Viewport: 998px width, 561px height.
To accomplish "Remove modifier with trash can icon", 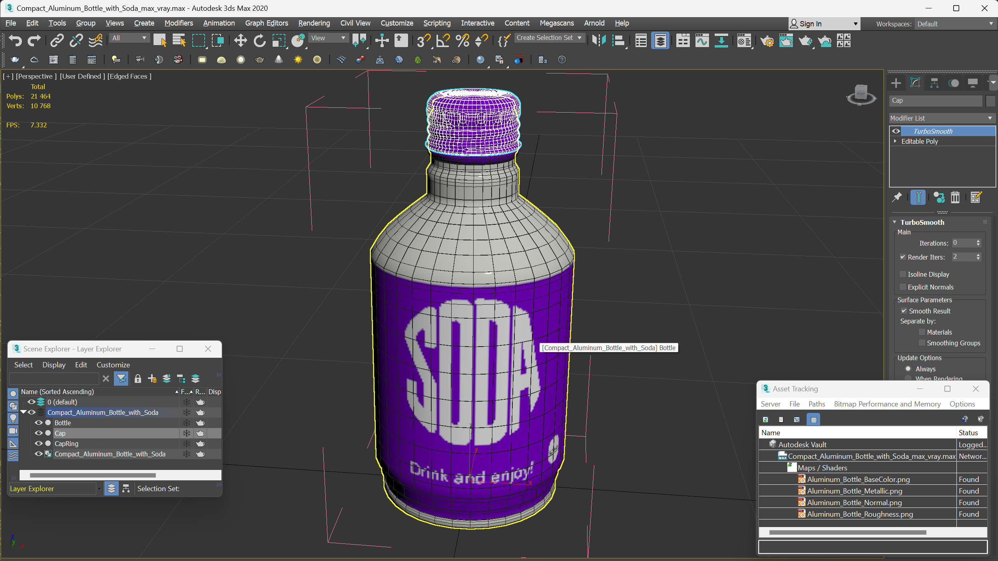I will 955,197.
